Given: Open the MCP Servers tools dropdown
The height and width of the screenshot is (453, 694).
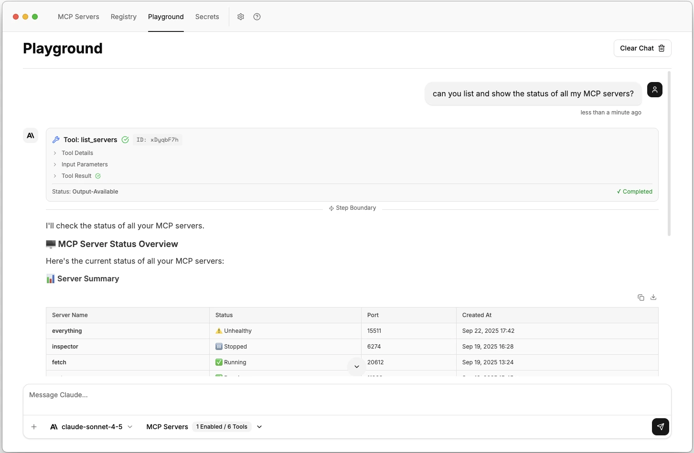Looking at the screenshot, I should coord(259,427).
